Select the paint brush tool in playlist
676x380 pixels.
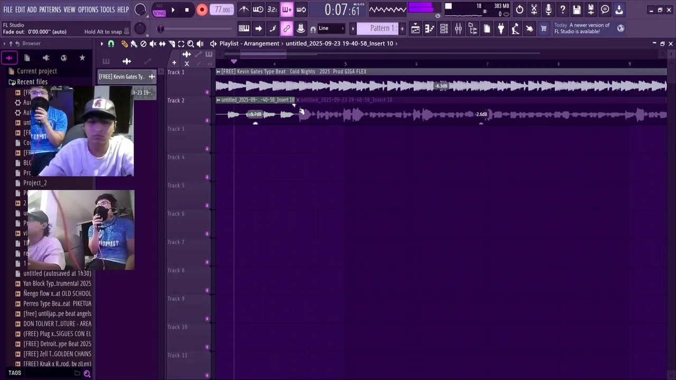click(134, 44)
